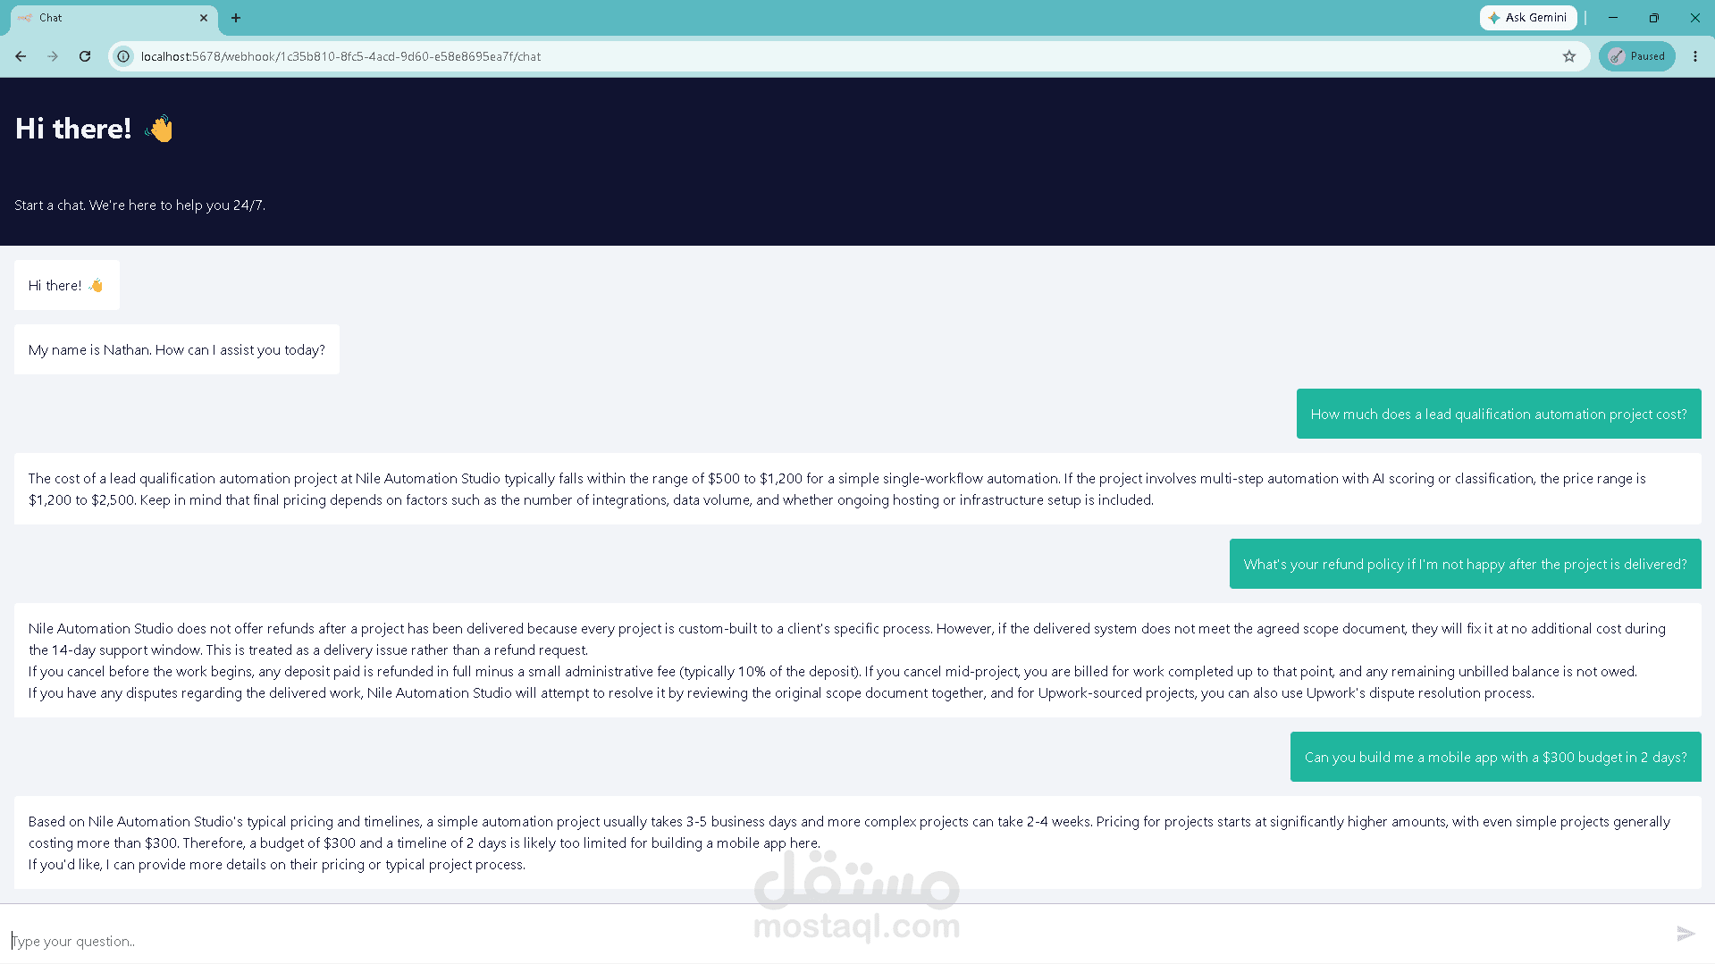Close the Chat tab
Image resolution: width=1715 pixels, height=964 pixels.
pyautogui.click(x=204, y=18)
